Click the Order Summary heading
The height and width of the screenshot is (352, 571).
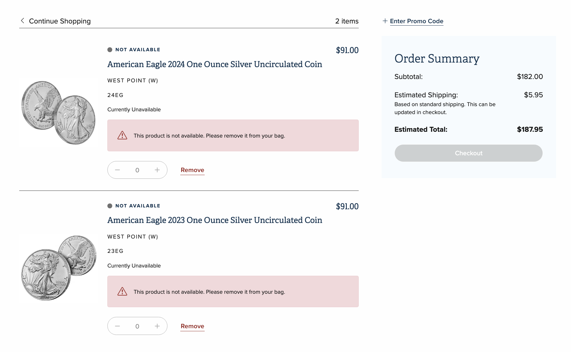tap(437, 59)
